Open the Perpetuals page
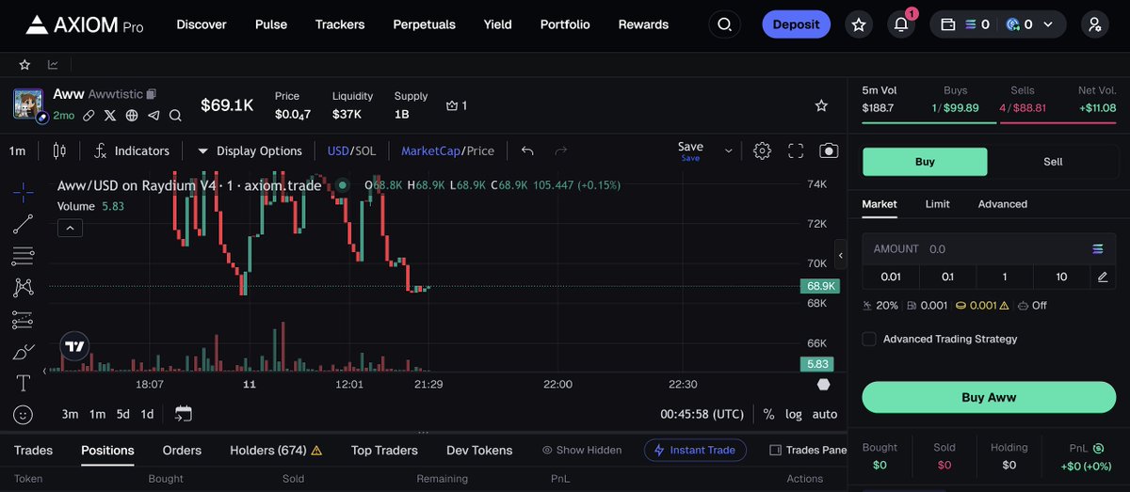This screenshot has height=492, width=1130. pyautogui.click(x=424, y=24)
